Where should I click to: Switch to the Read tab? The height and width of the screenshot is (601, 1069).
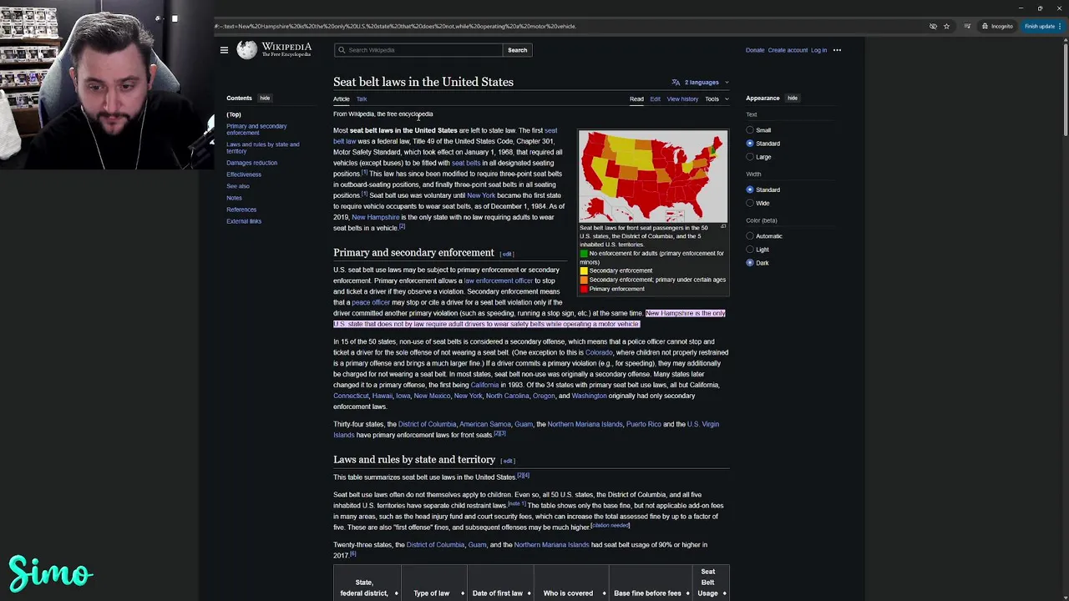tap(636, 98)
